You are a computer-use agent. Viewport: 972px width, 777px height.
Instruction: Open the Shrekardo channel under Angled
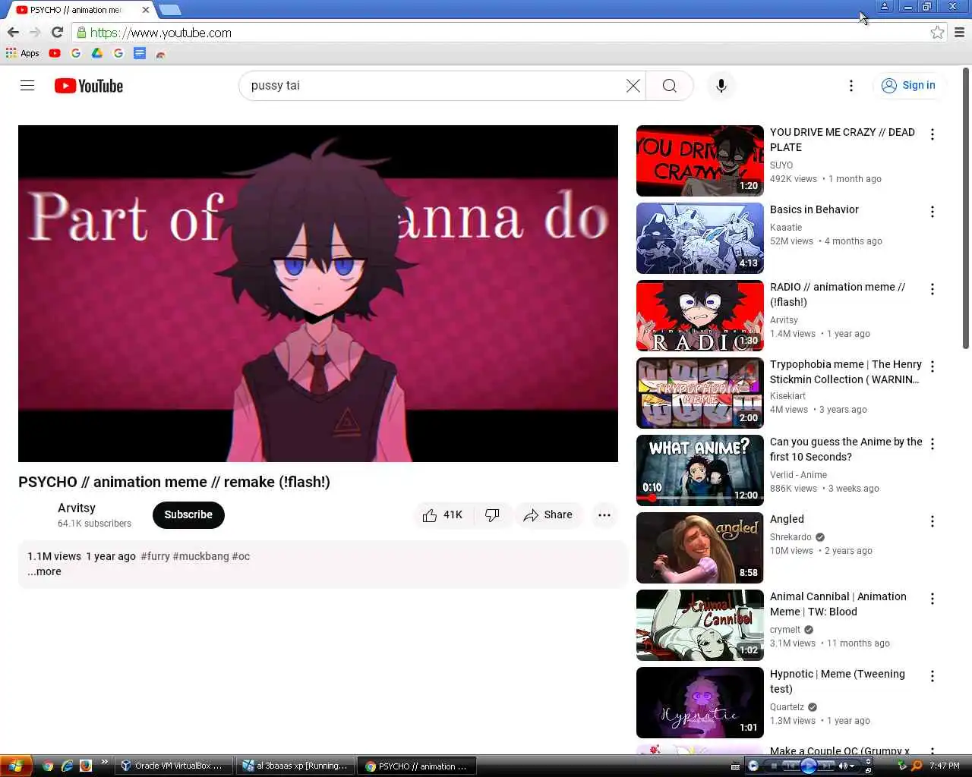pyautogui.click(x=791, y=536)
